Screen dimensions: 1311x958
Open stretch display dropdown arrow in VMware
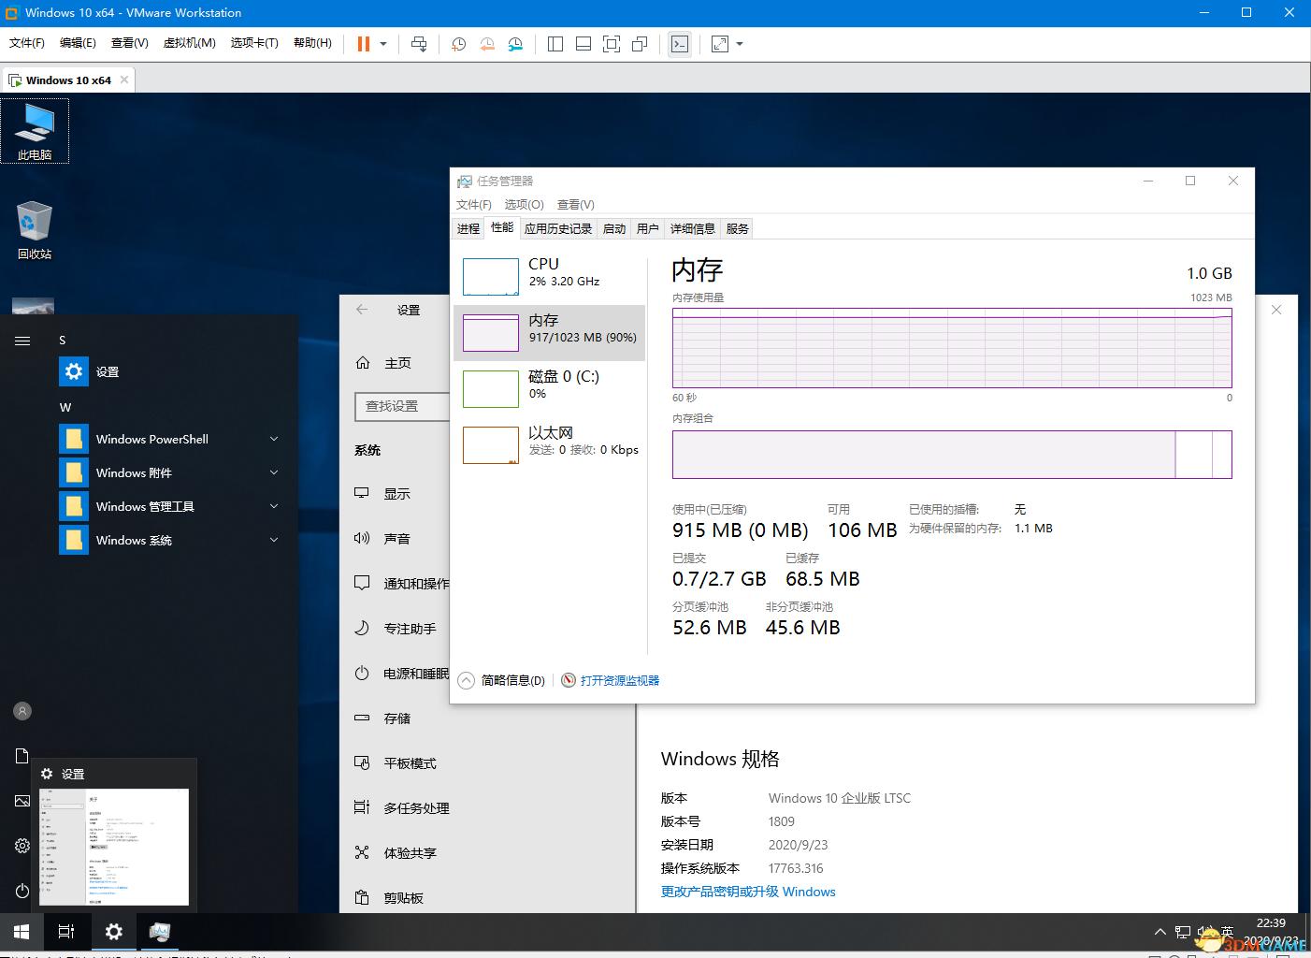point(740,44)
